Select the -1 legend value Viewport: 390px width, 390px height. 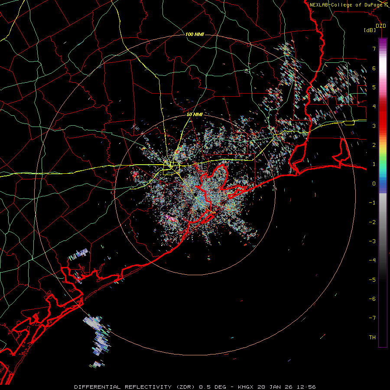[372, 203]
